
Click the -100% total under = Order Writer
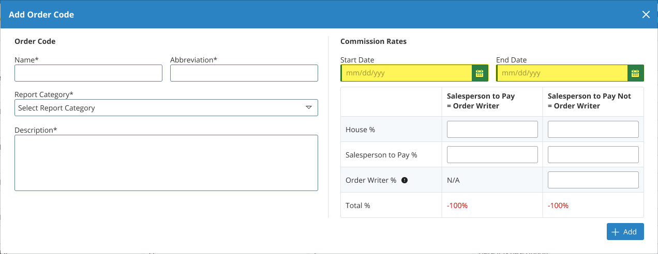coord(457,205)
